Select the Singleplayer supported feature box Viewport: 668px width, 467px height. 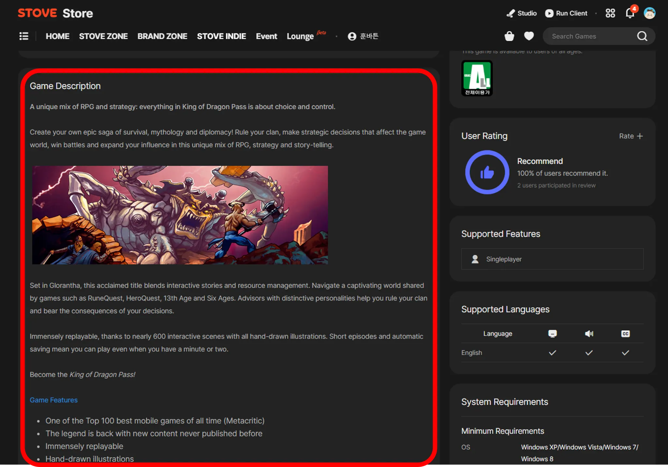pyautogui.click(x=552, y=259)
